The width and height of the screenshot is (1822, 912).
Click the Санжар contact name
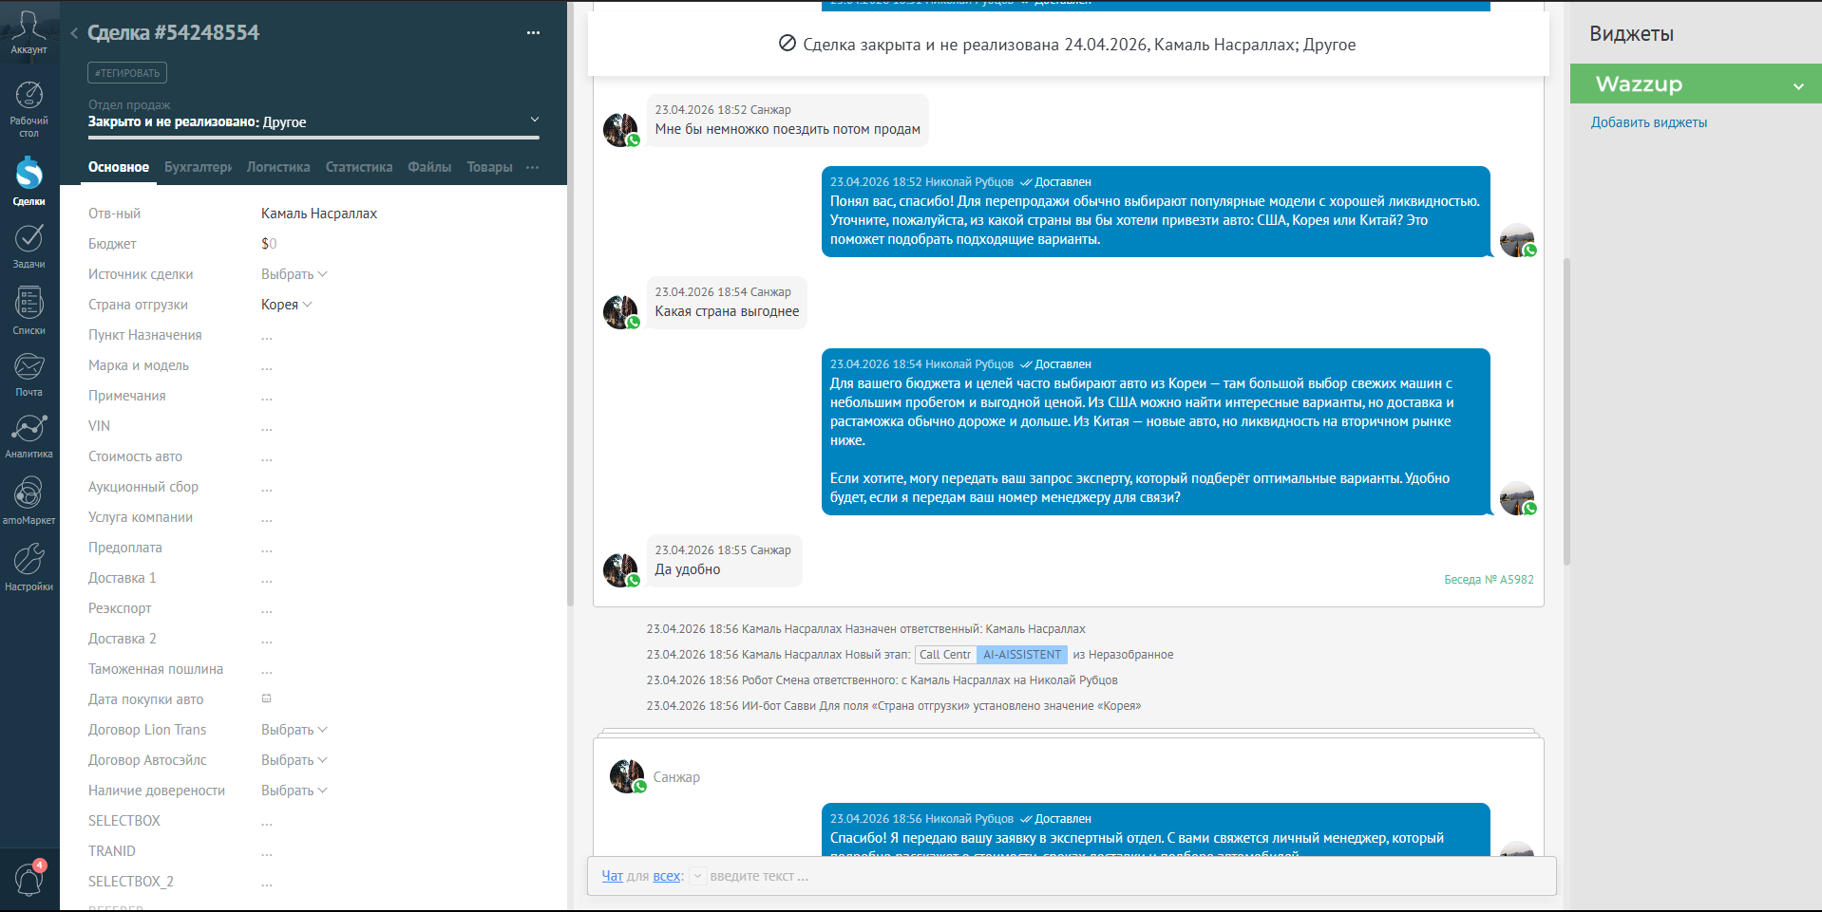click(x=676, y=777)
